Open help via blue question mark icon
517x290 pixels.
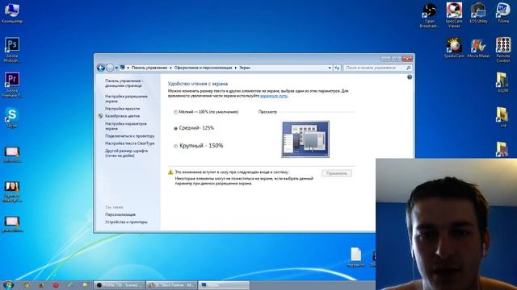coord(410,77)
